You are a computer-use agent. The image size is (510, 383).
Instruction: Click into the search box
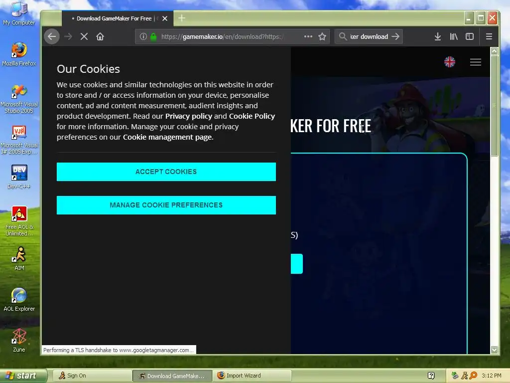pos(369,36)
